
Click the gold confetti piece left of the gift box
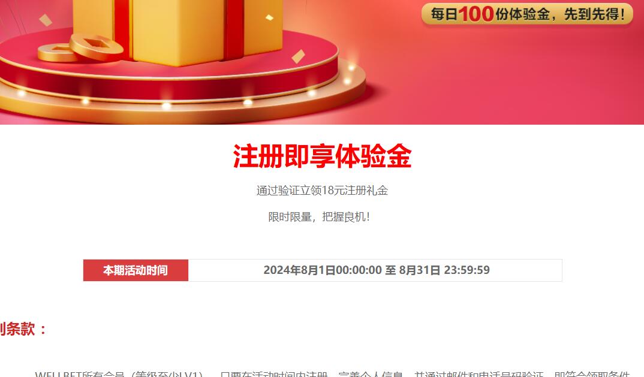[45, 20]
